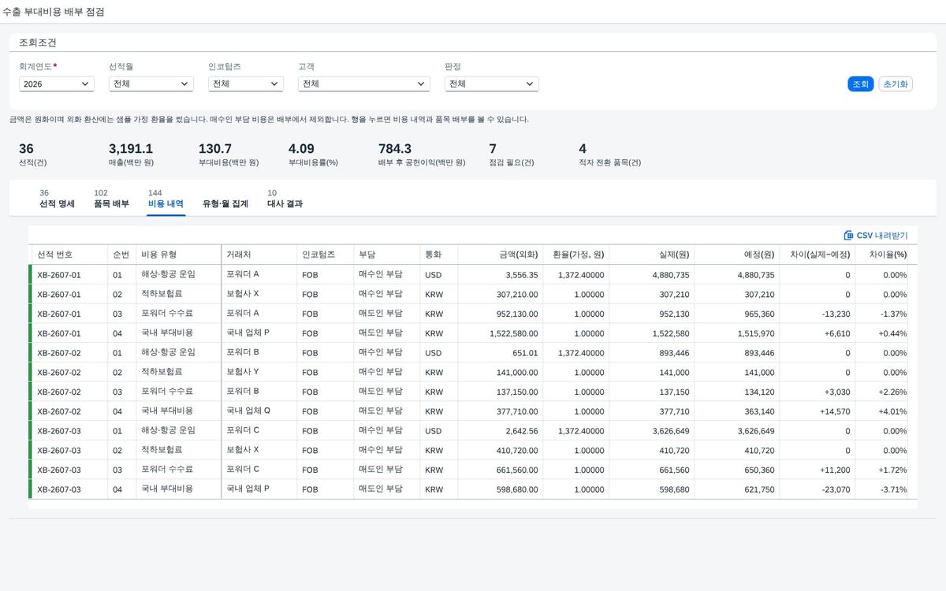Click the 환율(가정, 원) column header
This screenshot has height=591, width=946.
577,255
